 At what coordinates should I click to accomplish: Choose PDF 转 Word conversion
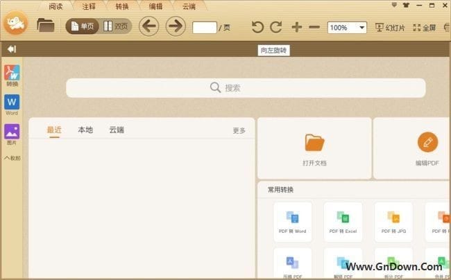[x=293, y=221]
